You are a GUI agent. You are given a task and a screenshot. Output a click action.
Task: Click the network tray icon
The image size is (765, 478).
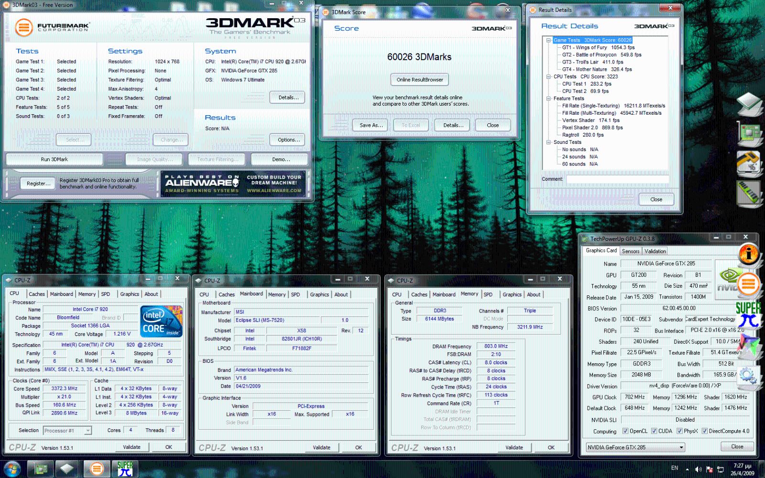[720, 469]
